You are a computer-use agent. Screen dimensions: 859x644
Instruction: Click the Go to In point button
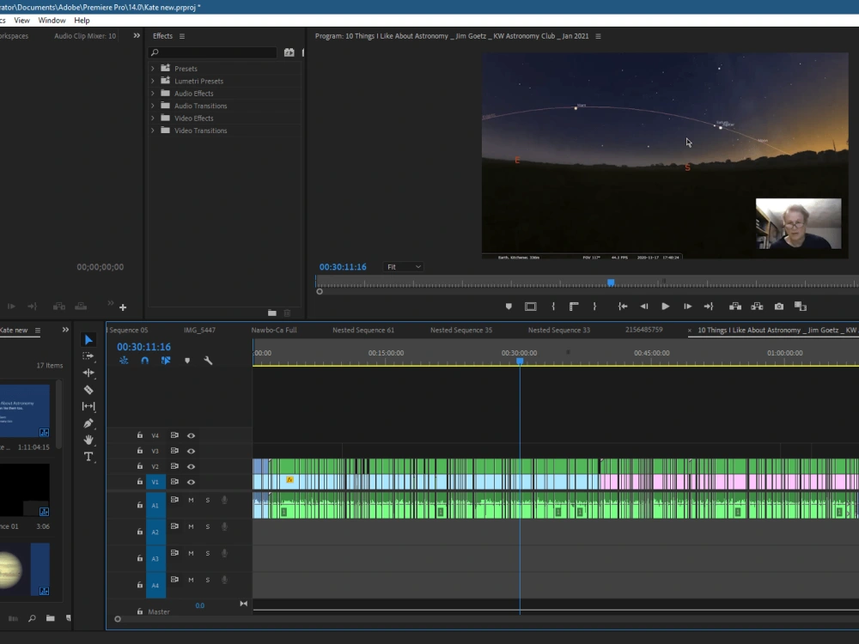(x=623, y=307)
